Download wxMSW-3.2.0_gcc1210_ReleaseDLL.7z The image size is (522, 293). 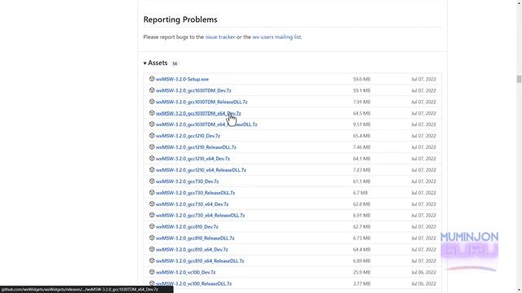(196, 147)
